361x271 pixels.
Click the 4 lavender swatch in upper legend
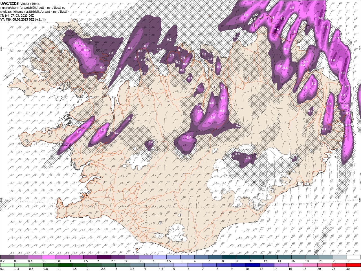159,257
